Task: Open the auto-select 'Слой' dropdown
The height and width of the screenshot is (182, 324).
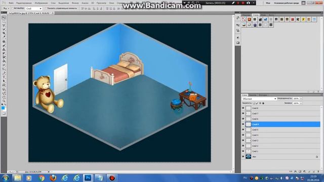Action: pos(34,9)
